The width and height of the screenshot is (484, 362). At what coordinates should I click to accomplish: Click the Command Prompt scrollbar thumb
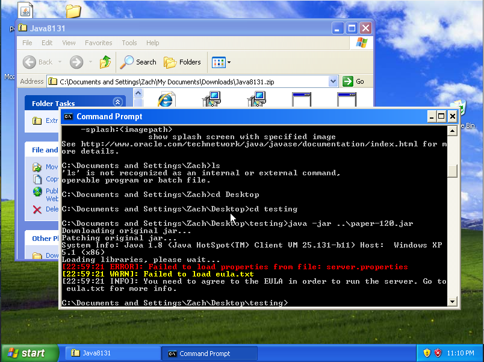452,171
